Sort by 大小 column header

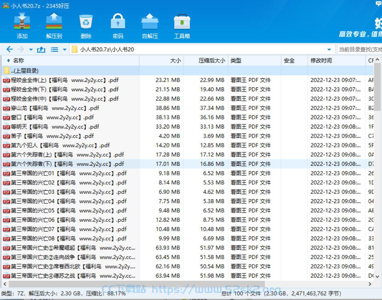[161, 61]
